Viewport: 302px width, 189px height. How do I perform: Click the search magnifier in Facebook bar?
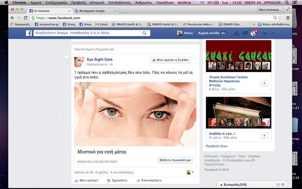(x=144, y=33)
